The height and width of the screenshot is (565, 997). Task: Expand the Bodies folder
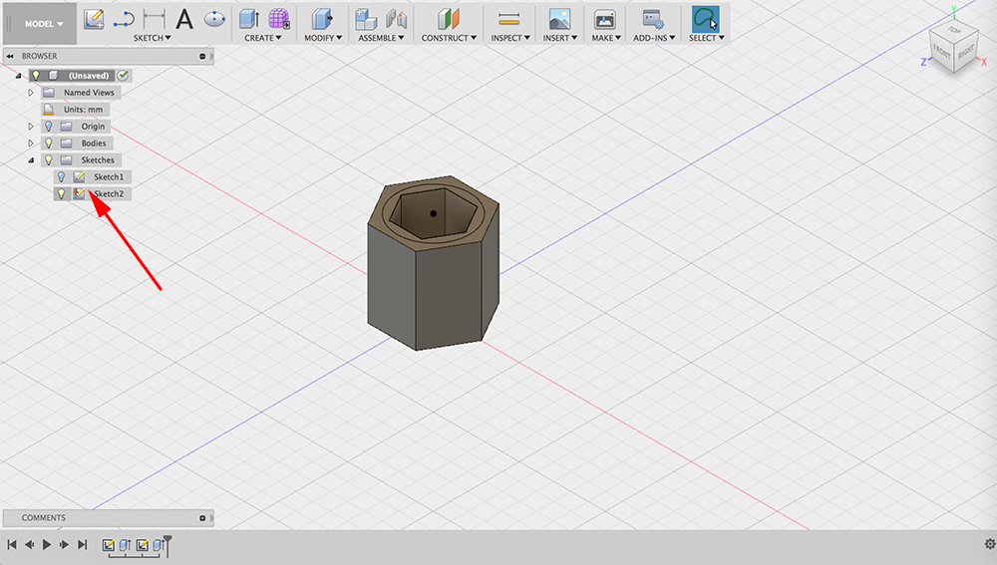tap(31, 143)
